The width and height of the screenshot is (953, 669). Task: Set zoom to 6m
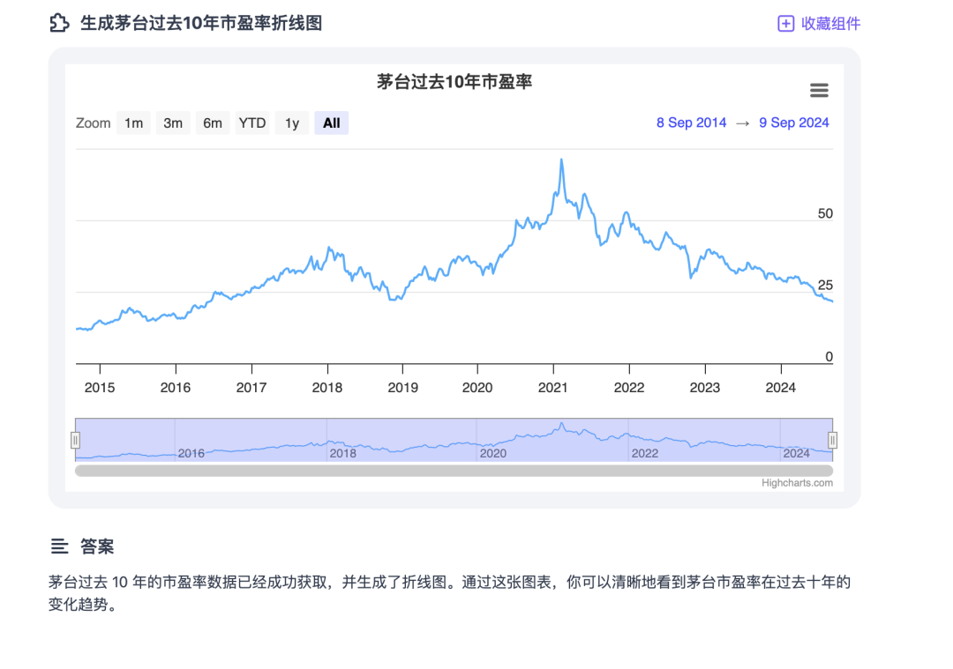(213, 123)
